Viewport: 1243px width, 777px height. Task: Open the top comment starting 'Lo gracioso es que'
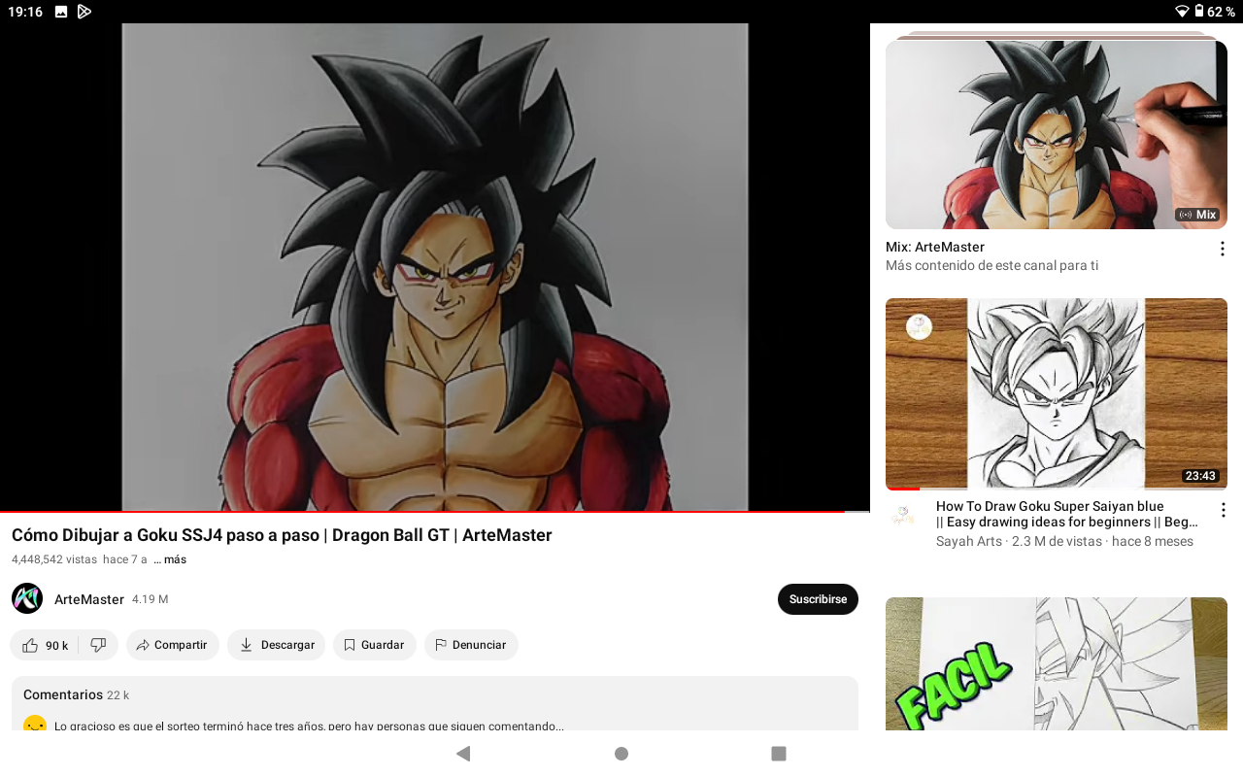point(309,726)
